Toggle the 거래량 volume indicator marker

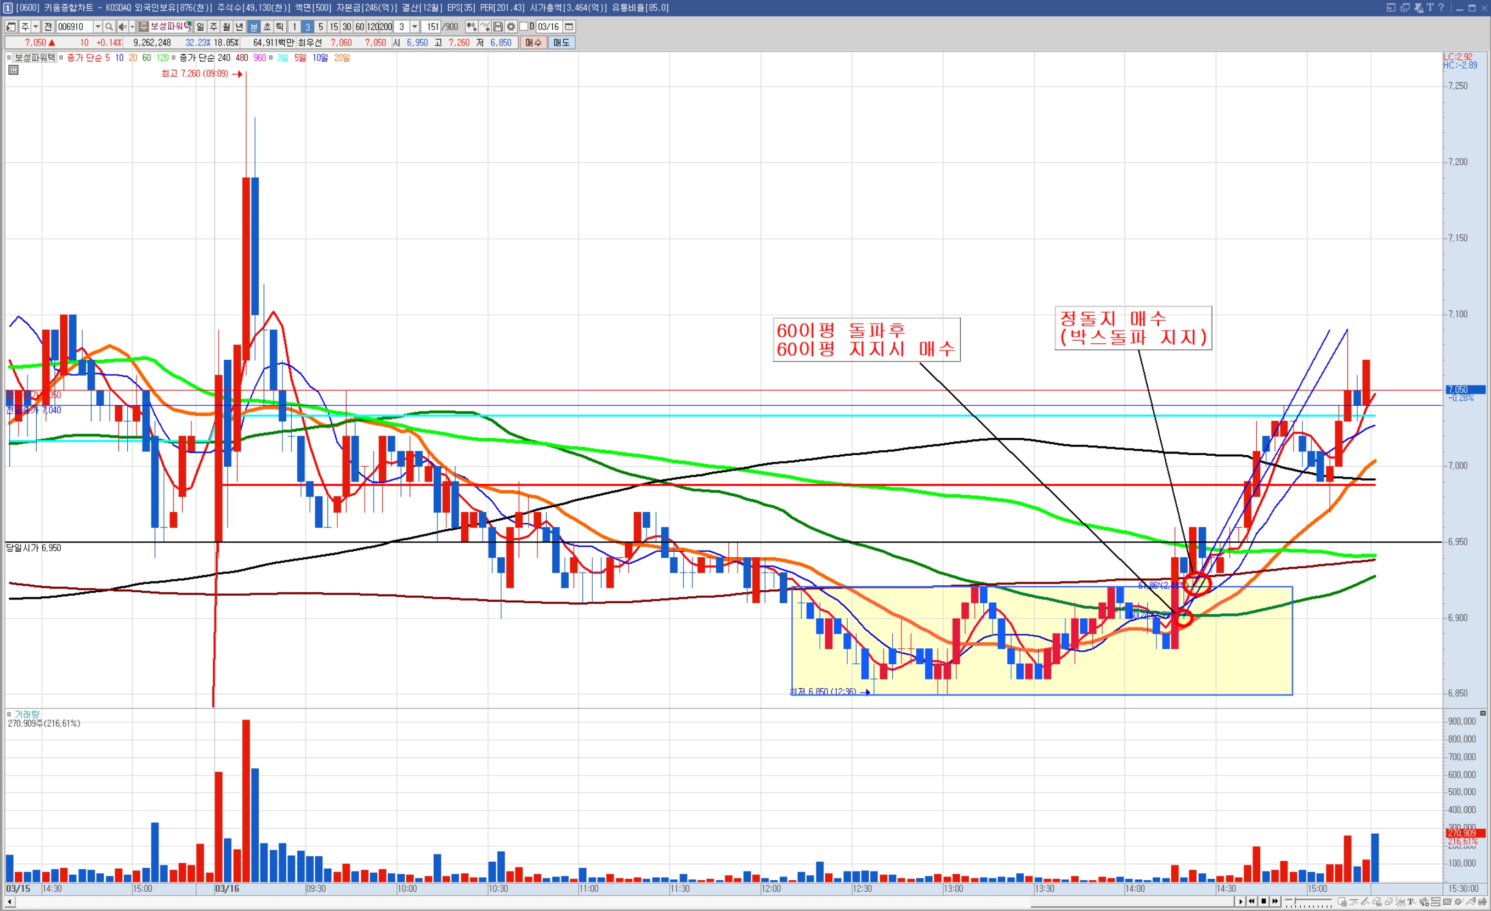[x=9, y=714]
